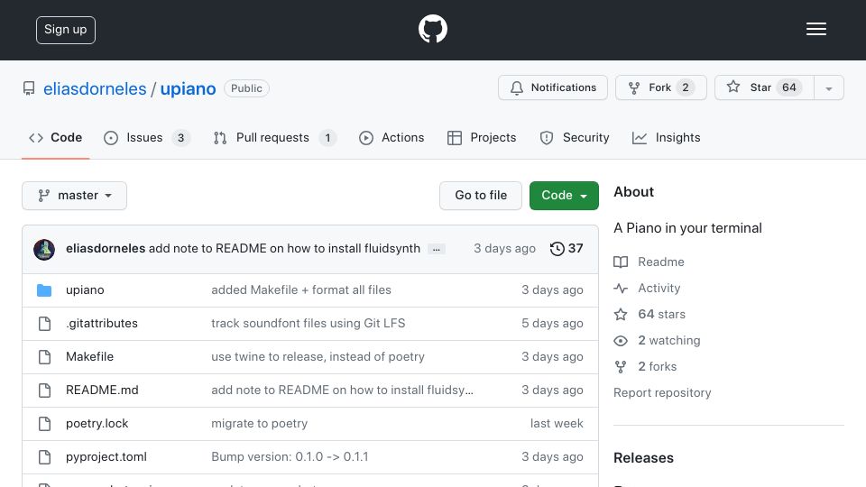
Task: Open the hamburger navigation menu
Action: tap(815, 29)
